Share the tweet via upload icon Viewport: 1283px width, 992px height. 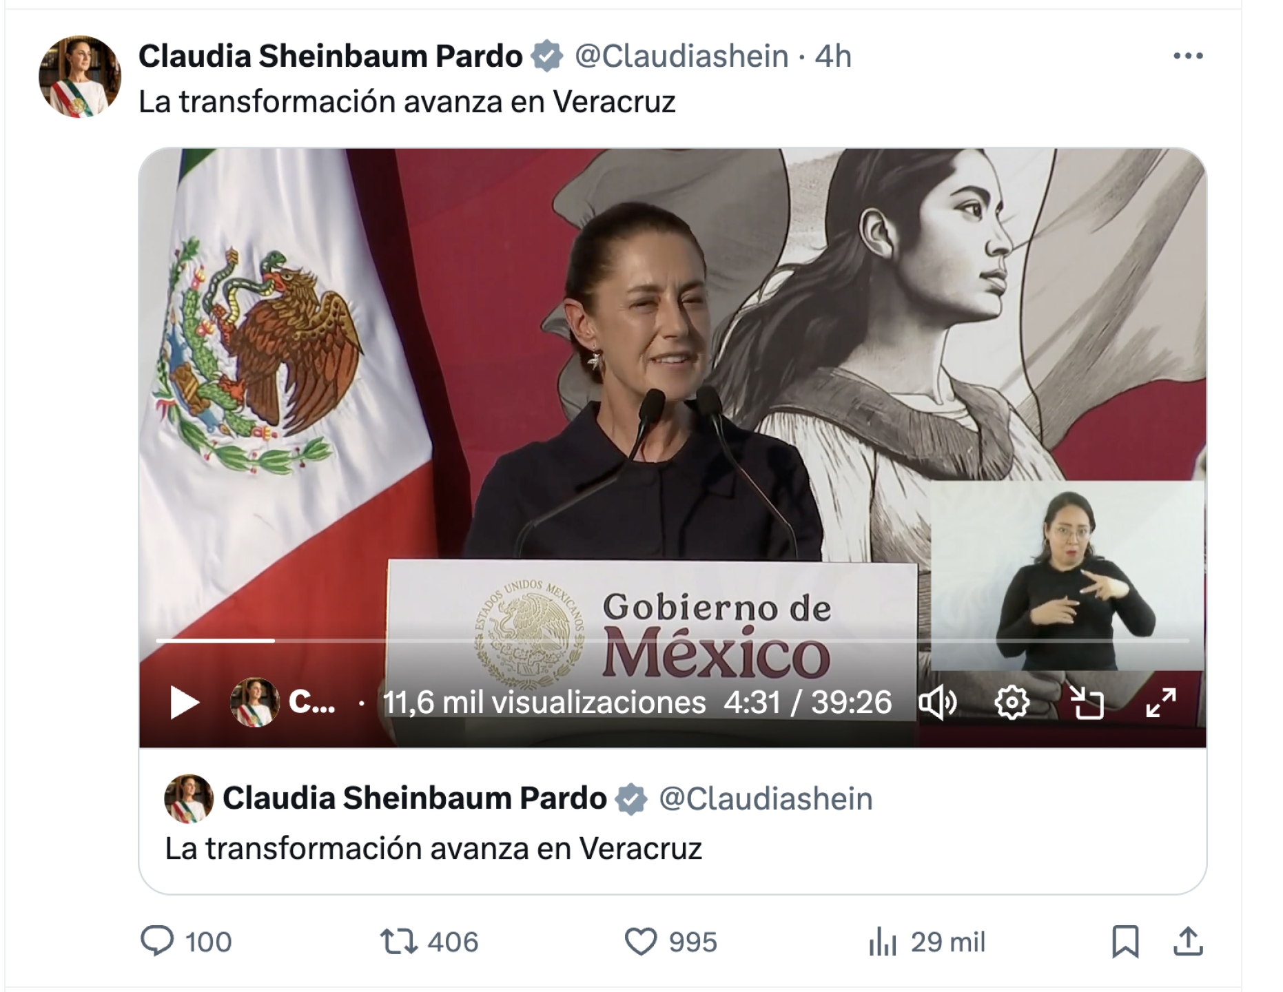[x=1188, y=941]
